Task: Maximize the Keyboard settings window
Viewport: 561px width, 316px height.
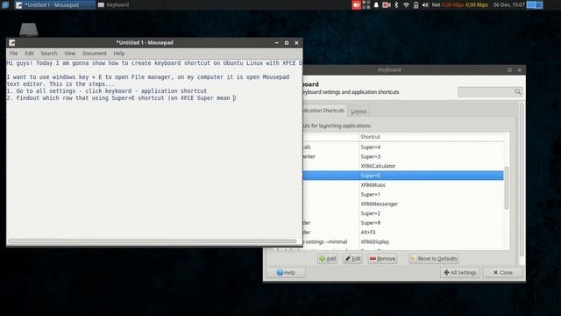Action: pyautogui.click(x=509, y=70)
